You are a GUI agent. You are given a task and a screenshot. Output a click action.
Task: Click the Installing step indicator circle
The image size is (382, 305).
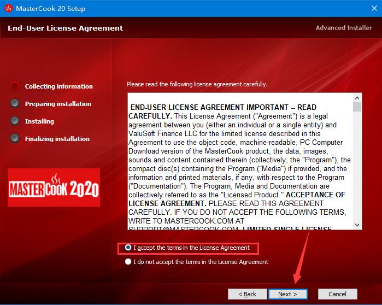[x=15, y=121]
